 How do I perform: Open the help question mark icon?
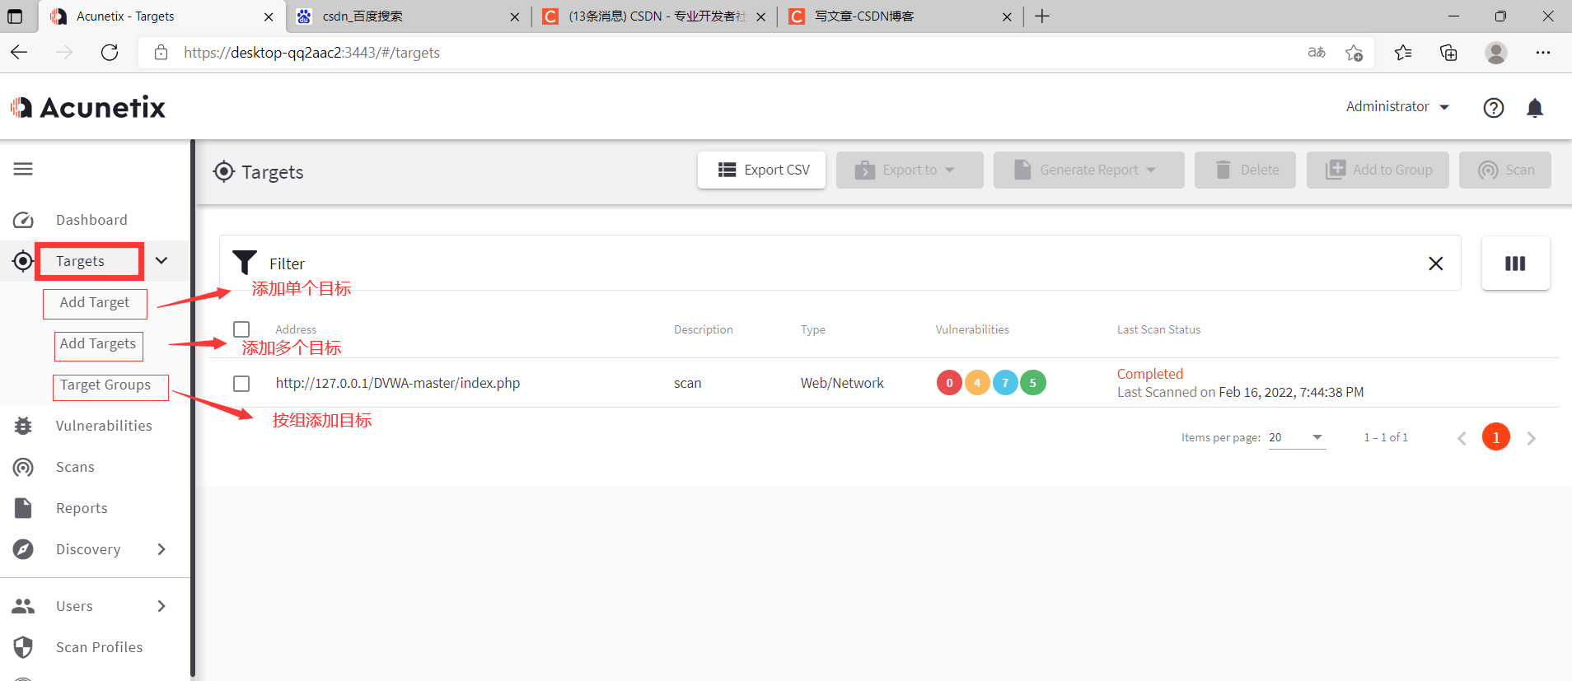click(1494, 108)
